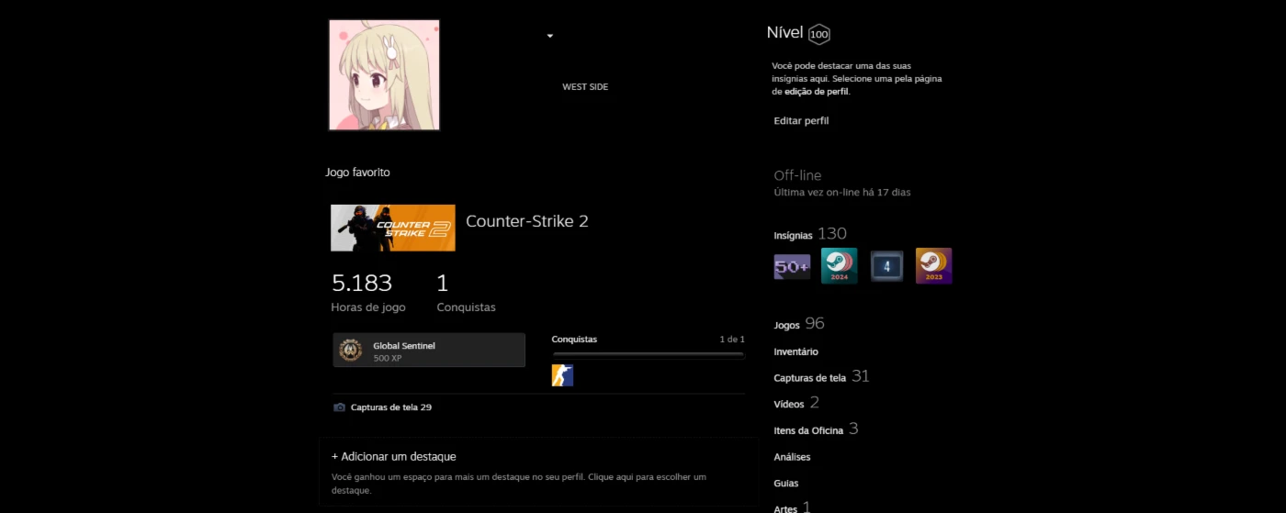Open the Inventário page
The width and height of the screenshot is (1286, 513).
tap(796, 351)
